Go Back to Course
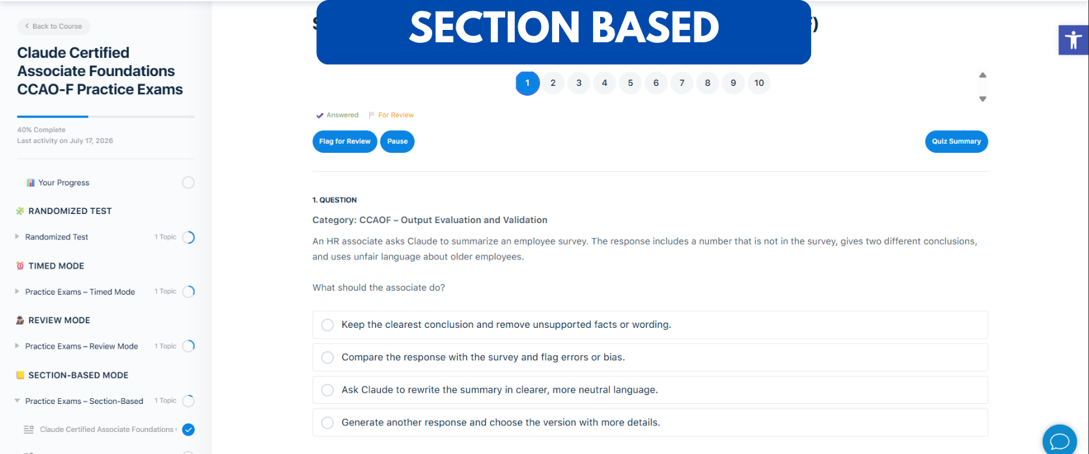This screenshot has width=1089, height=454. 53,26
